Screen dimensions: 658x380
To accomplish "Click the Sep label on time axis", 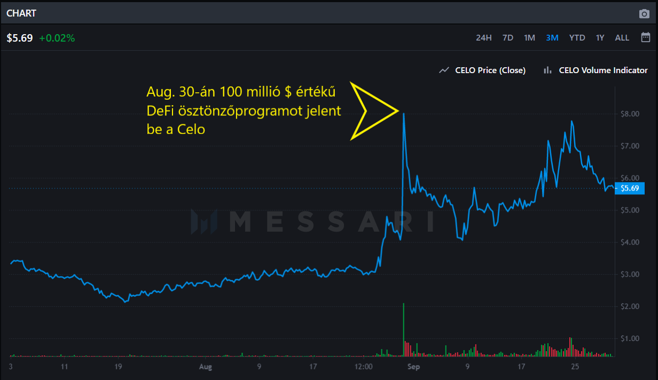I will [413, 367].
